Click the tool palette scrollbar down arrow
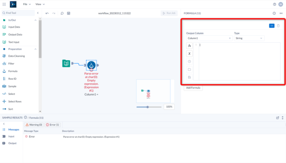This screenshot has height=163, width=286. [x=40, y=111]
